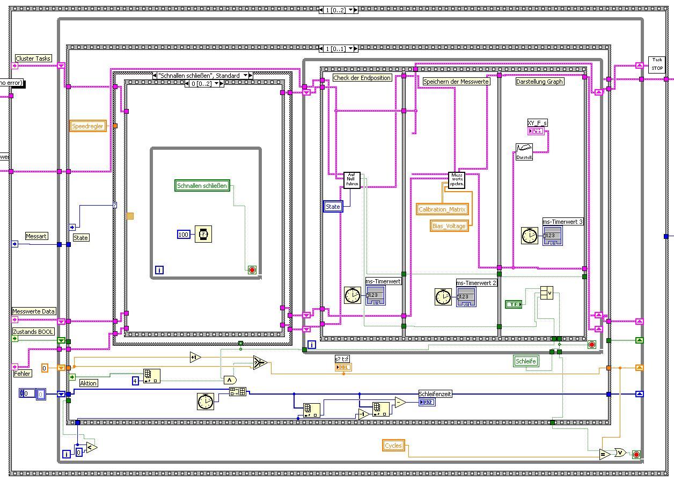This screenshot has width=674, height=481.
Task: Click the -1 decrement function
Action: pyautogui.click(x=364, y=413)
